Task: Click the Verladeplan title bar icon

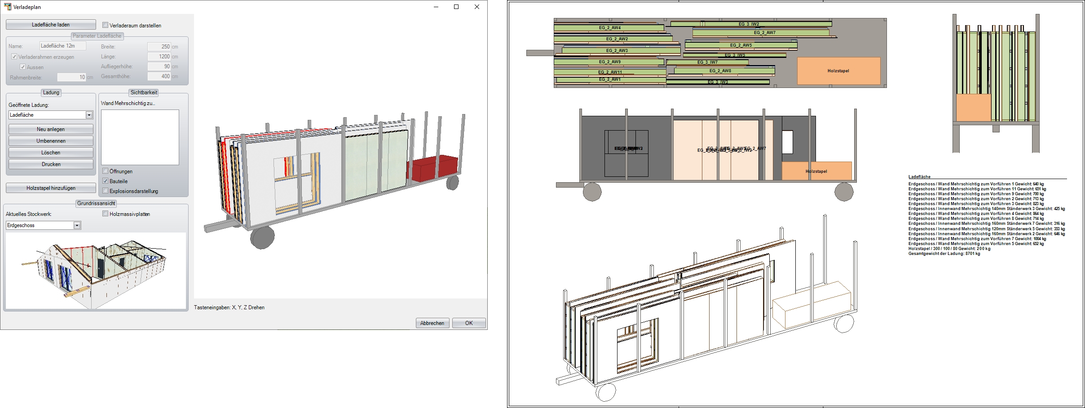Action: (x=7, y=7)
